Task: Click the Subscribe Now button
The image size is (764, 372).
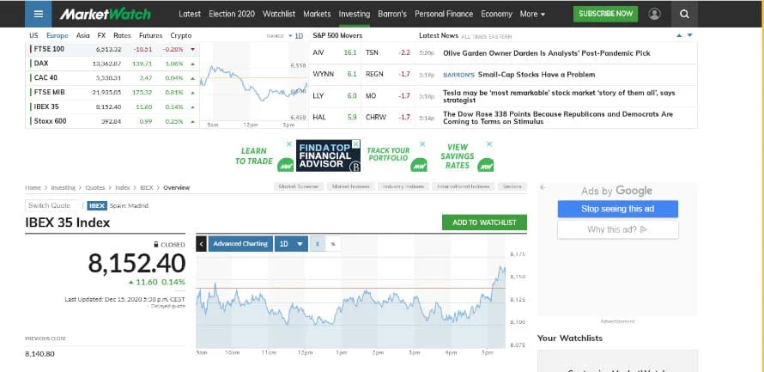Action: 606,14
